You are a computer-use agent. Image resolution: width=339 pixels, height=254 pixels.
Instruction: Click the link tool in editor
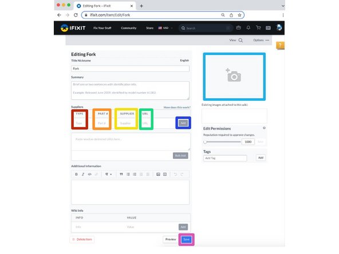[96, 174]
